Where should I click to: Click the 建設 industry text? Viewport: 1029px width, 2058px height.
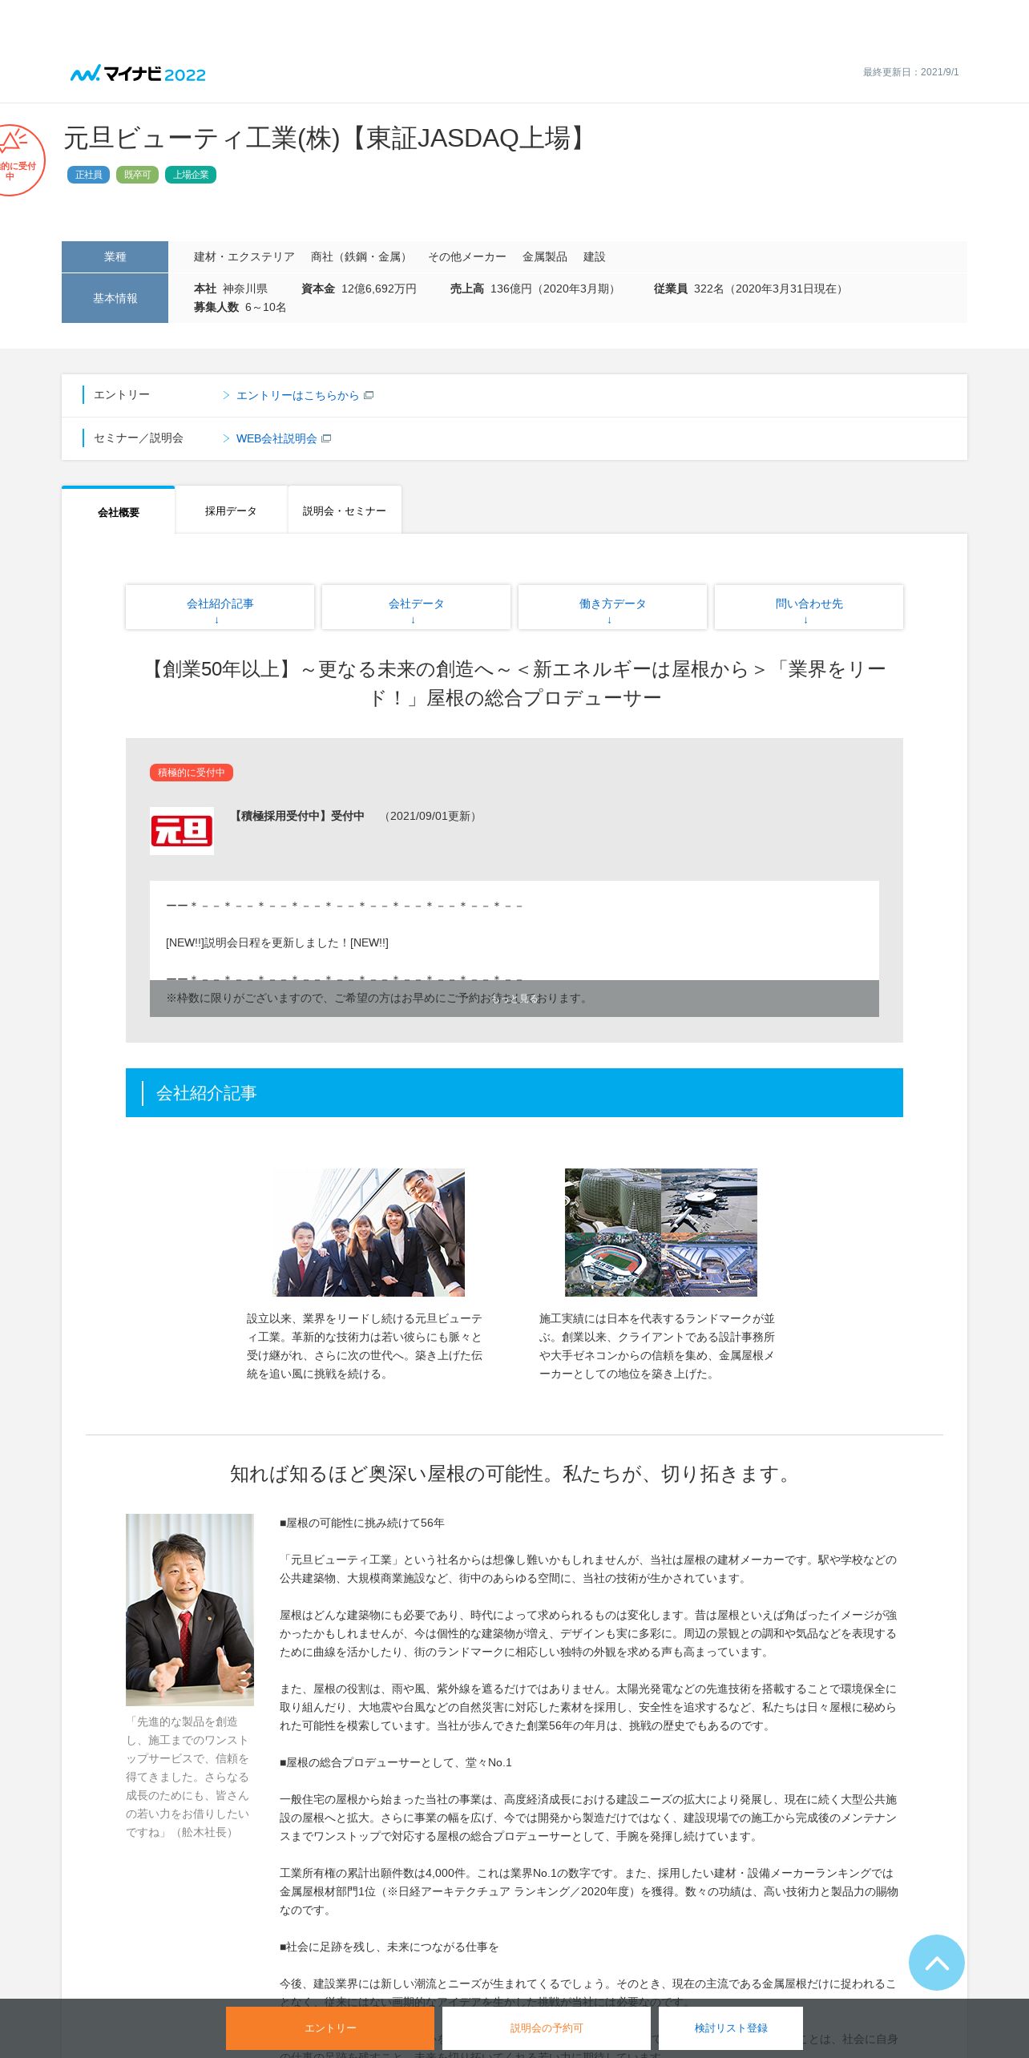click(x=595, y=256)
